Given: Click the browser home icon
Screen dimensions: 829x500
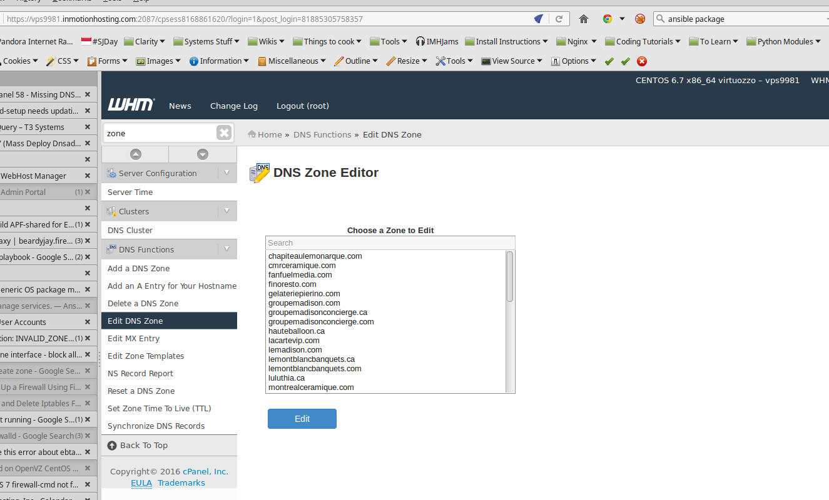Looking at the screenshot, I should click(584, 19).
